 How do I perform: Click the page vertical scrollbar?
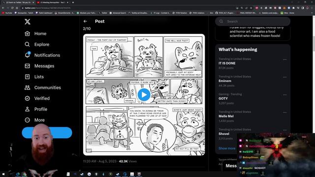(x=314, y=43)
